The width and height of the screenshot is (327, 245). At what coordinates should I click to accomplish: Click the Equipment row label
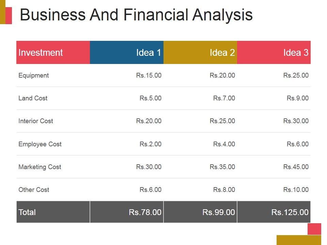tap(33, 76)
